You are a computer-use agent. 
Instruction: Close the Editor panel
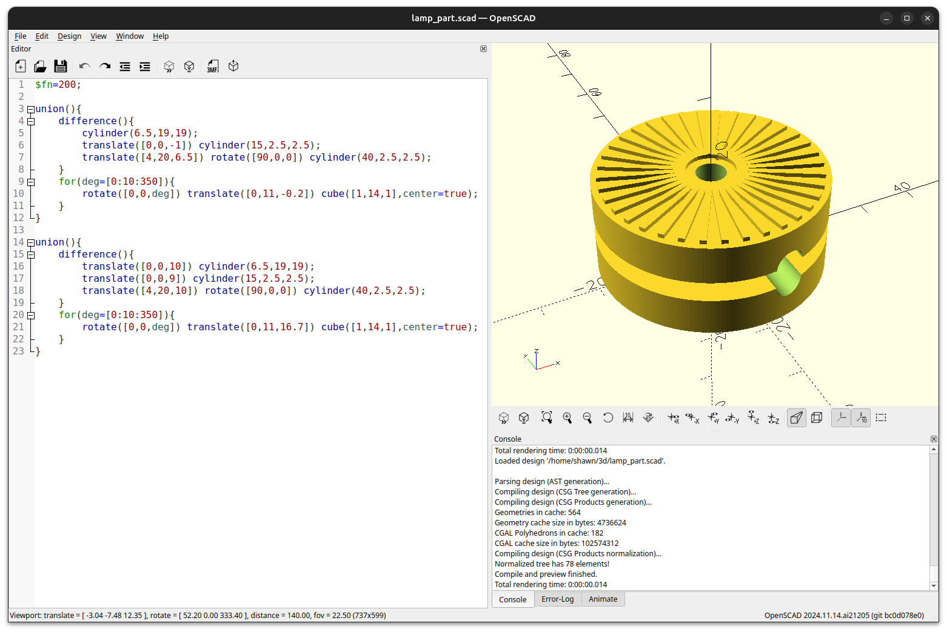pos(483,49)
